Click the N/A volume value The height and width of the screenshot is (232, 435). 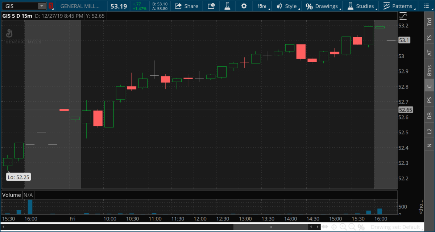(x=28, y=195)
